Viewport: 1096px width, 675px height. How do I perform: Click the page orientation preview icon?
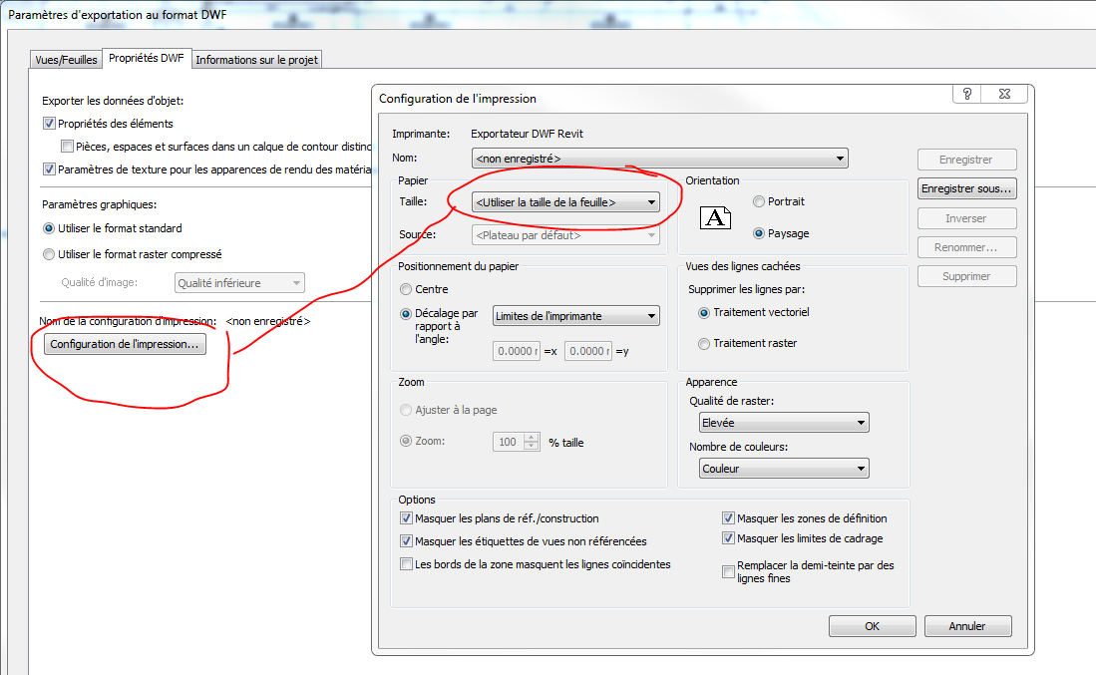(x=715, y=217)
